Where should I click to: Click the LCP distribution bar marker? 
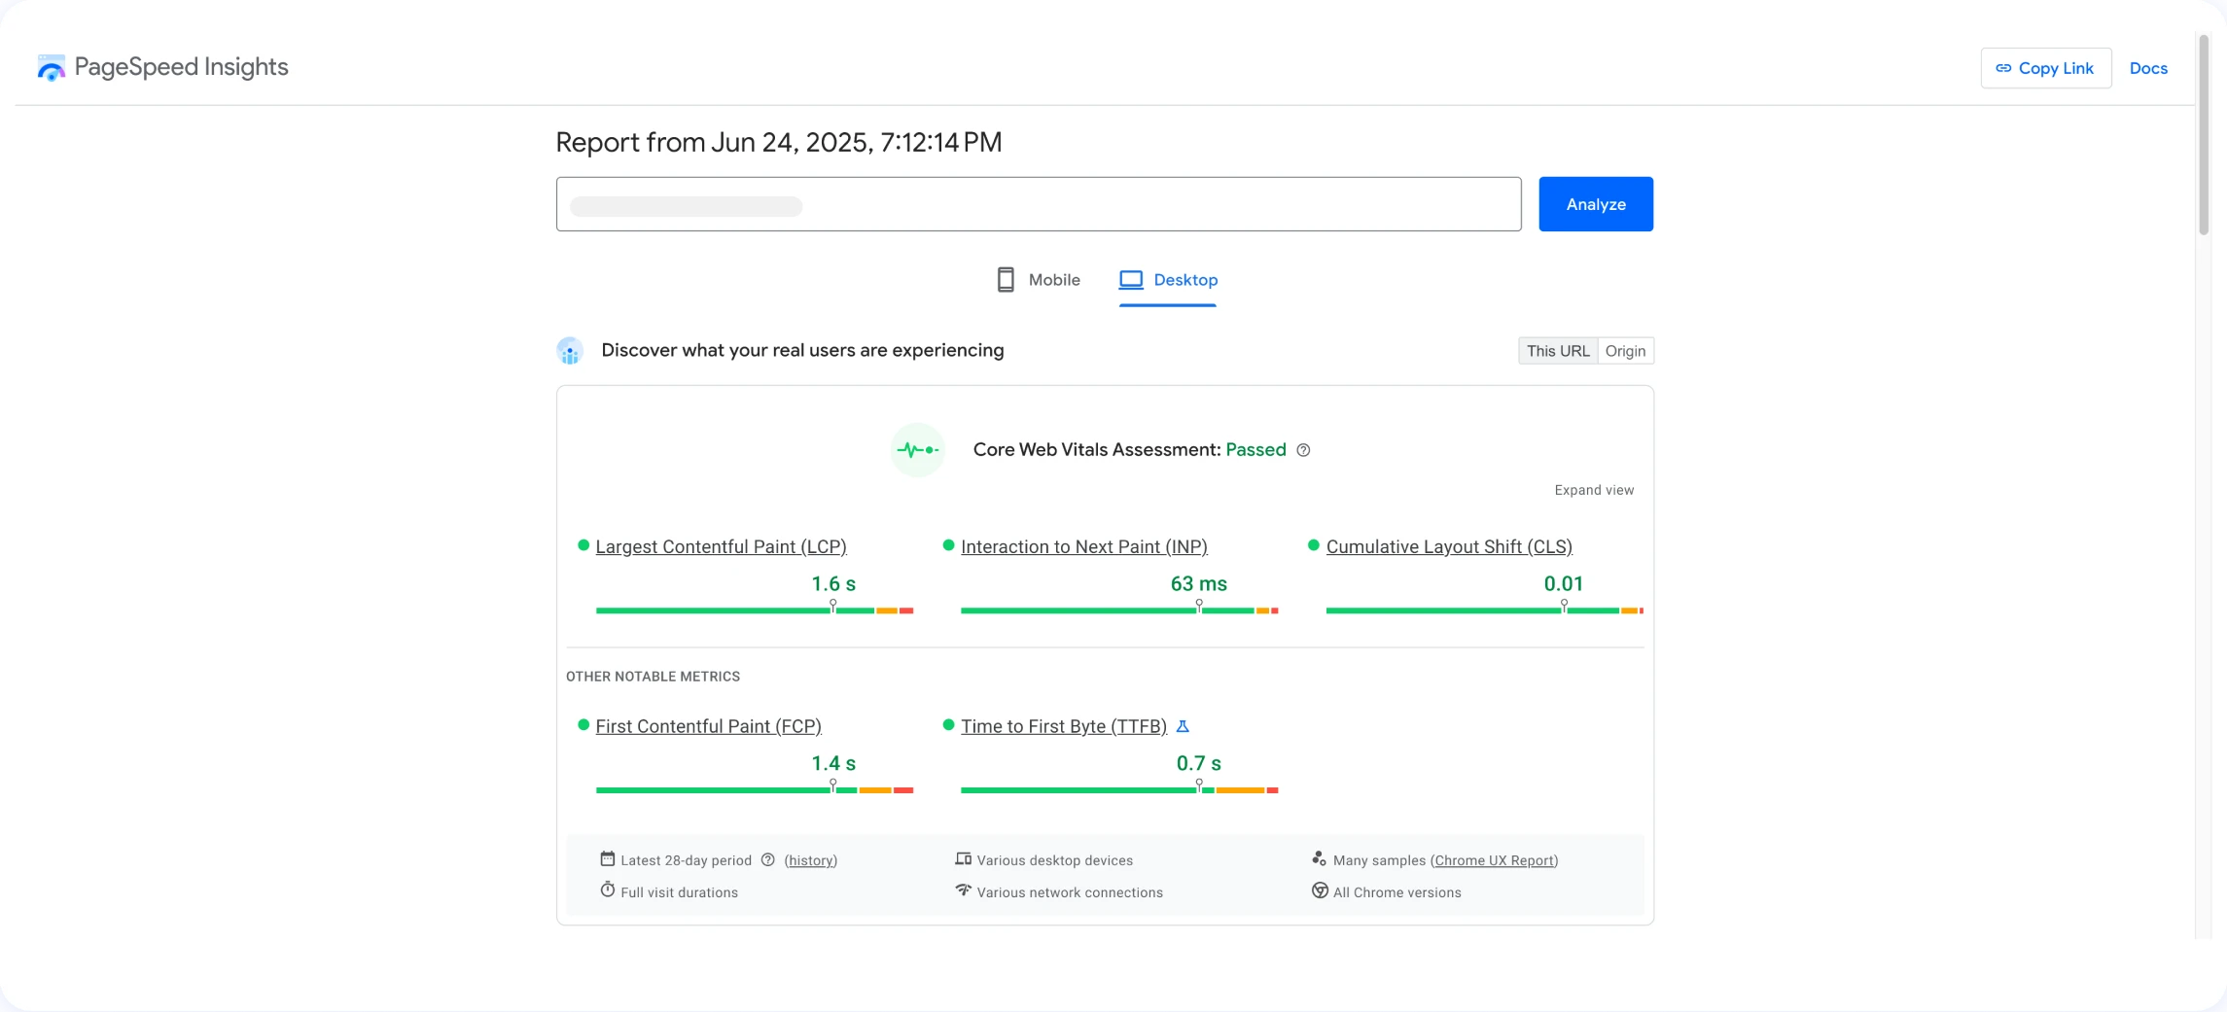(833, 607)
